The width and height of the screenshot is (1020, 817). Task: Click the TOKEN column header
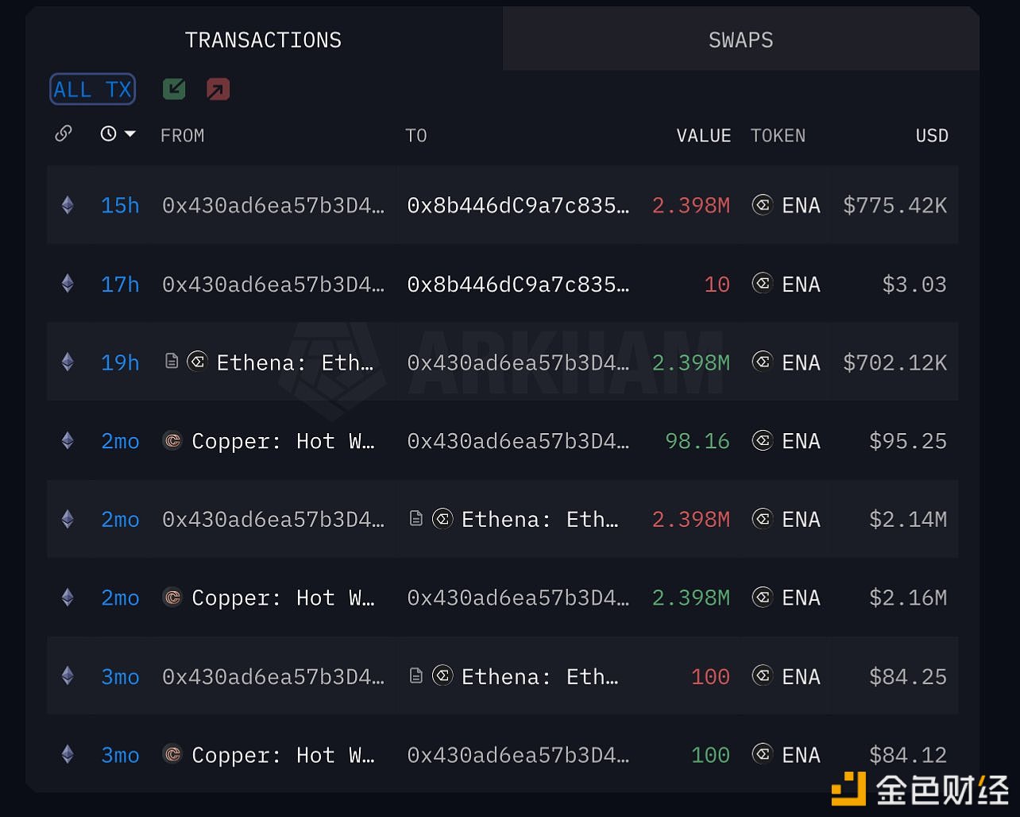[x=779, y=136]
